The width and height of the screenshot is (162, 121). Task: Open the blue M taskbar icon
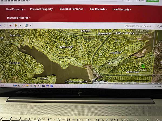[48, 86]
